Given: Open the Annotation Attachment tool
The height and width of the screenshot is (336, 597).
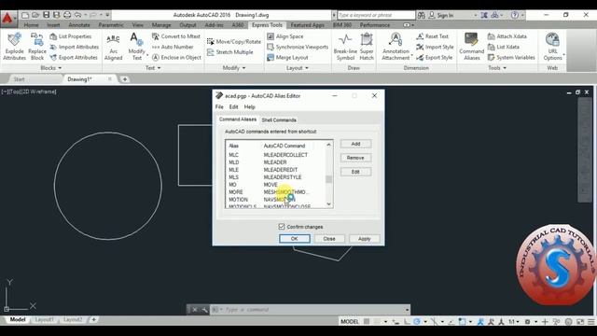Looking at the screenshot, I should tap(396, 47).
